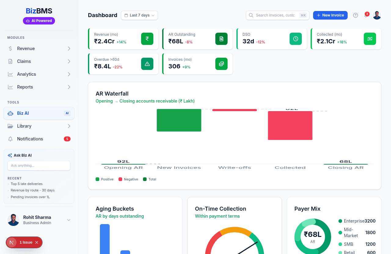Click the Revenue rupee icon tile
Image resolution: width=391 pixels, height=254 pixels.
pos(147,39)
